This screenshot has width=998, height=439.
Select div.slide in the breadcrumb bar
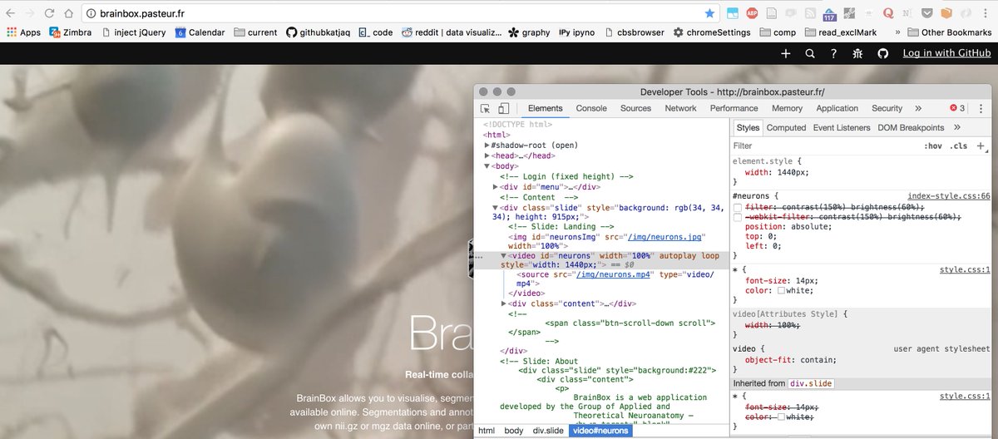click(x=549, y=431)
